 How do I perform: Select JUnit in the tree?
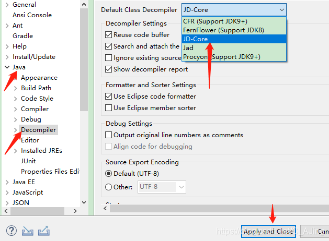[28, 161]
